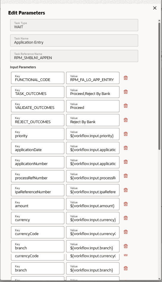Edit the RPM_FA_LO_APP_ENTRY value field
Screen dimensions: 162x282
[93, 78]
